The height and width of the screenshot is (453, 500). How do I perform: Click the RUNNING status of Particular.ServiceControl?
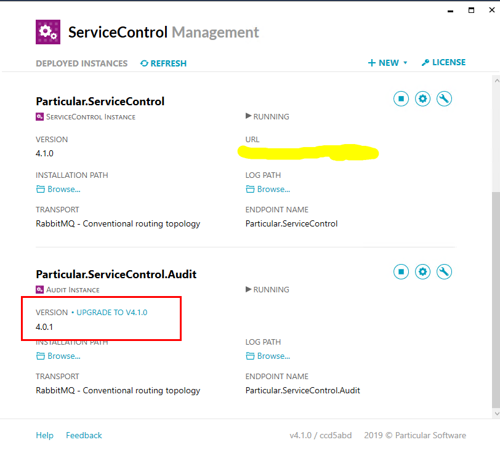coord(267,117)
